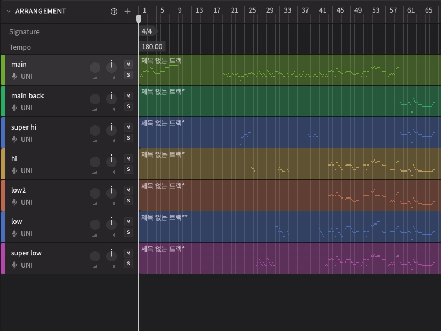Collapse the Arrangement panel chevron
441x331 pixels.
pos(8,11)
